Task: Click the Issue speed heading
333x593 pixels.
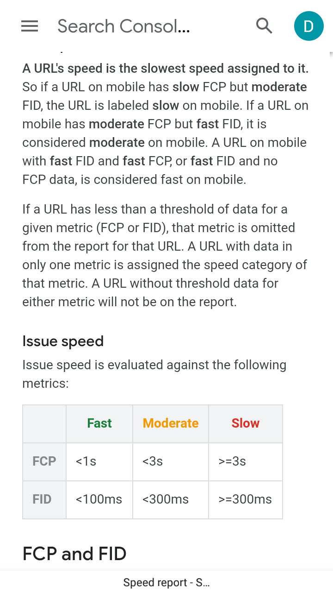Action: (63, 341)
